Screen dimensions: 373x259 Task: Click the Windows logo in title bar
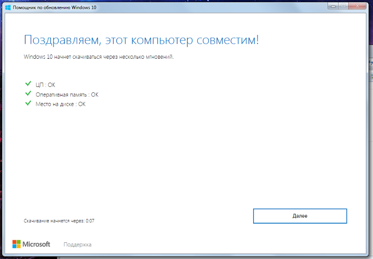tap(8, 7)
